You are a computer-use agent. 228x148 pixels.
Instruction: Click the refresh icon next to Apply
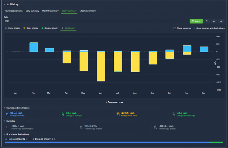pyautogui.click(x=207, y=21)
